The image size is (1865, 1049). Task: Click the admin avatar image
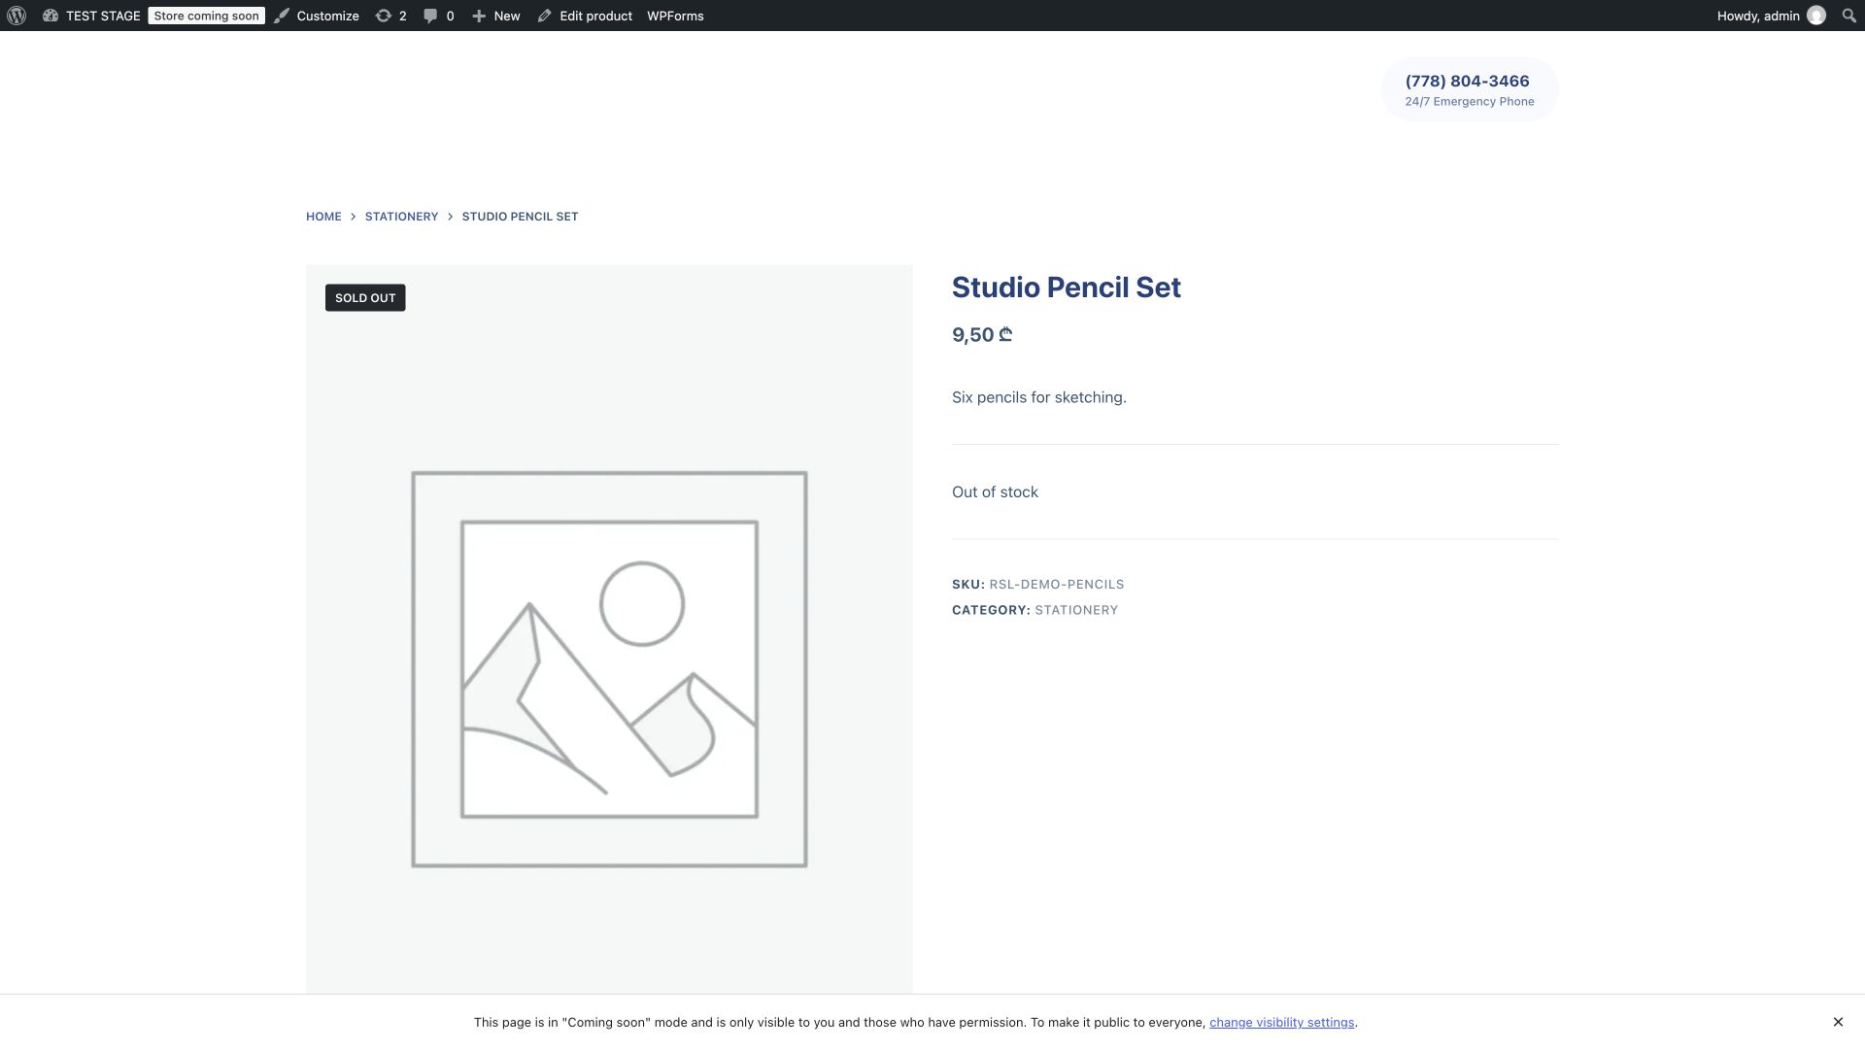(1816, 16)
